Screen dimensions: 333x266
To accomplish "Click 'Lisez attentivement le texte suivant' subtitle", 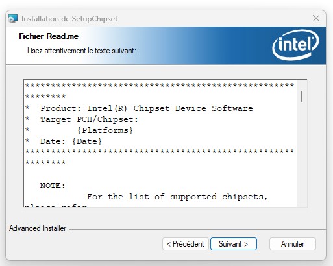I will coord(82,51).
